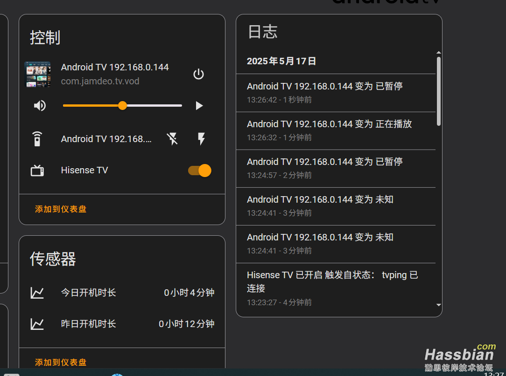Open 今日开机时长 sensor entry
The width and height of the screenshot is (506, 376).
pyautogui.click(x=88, y=293)
